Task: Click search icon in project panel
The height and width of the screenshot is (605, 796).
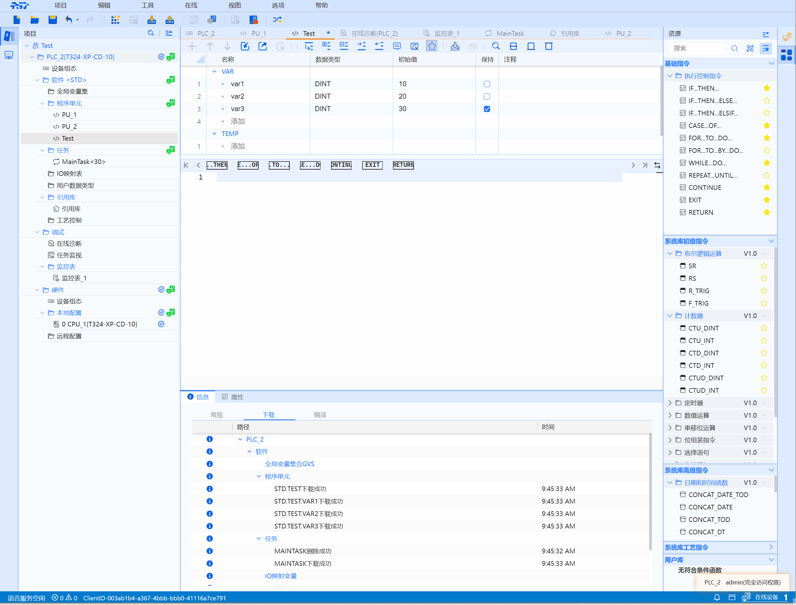Action: tap(151, 33)
